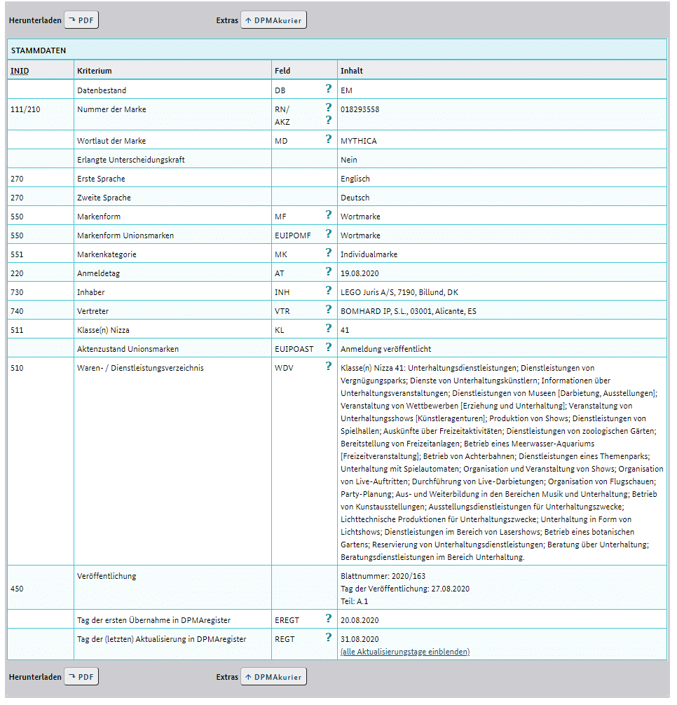The width and height of the screenshot is (677, 705).
Task: Select 'Teil: A.1' publication text
Action: (x=354, y=601)
